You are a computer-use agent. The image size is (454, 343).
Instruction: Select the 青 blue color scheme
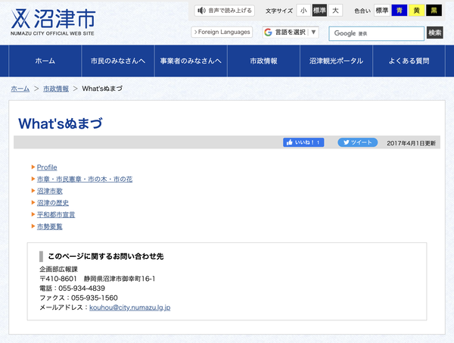[400, 11]
